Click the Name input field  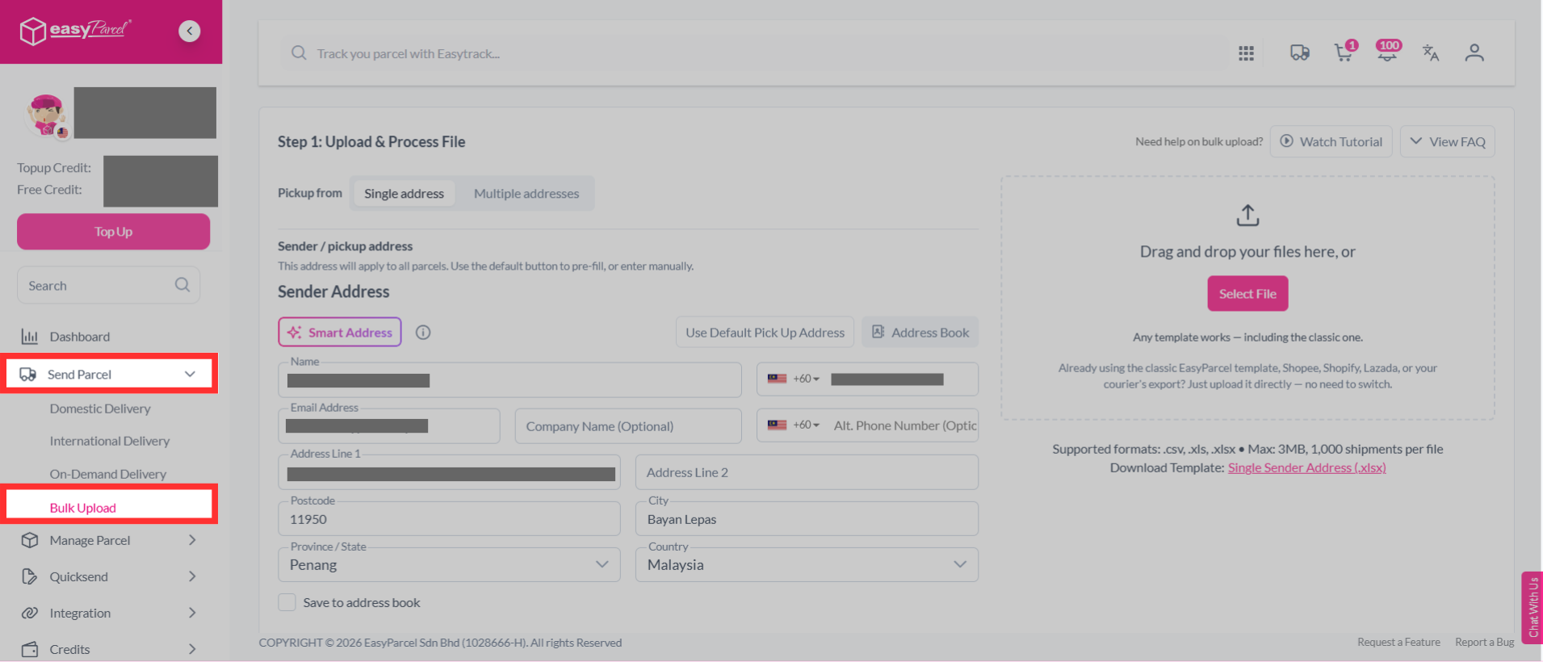[x=509, y=379]
